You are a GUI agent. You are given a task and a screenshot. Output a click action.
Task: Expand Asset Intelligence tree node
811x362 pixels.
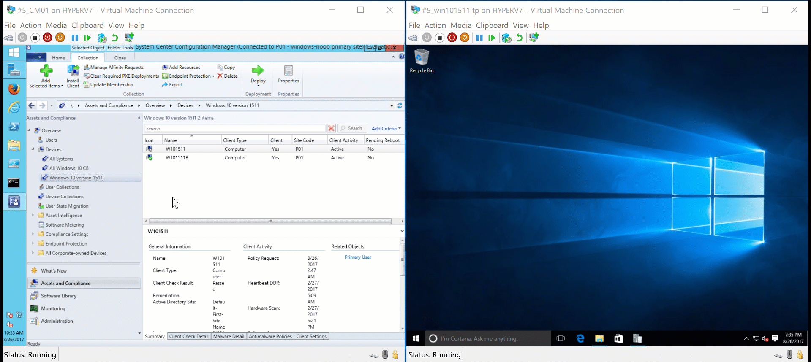[x=33, y=215]
